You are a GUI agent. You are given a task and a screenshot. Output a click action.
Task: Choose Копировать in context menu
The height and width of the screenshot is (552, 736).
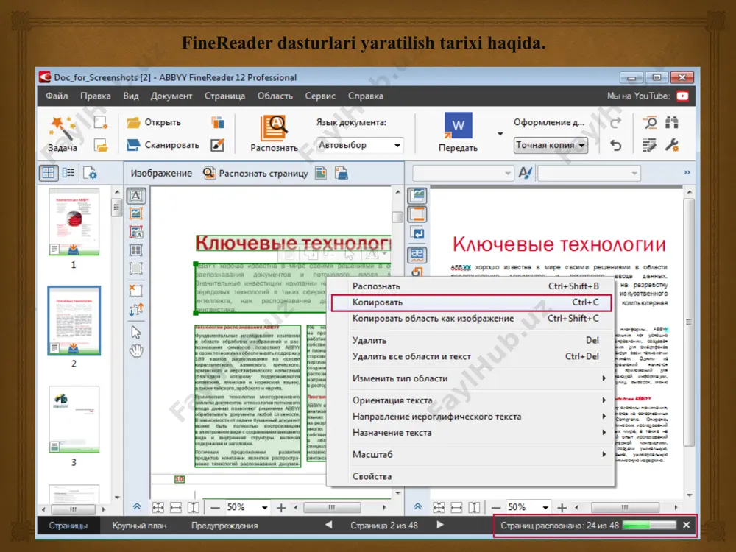tap(471, 302)
